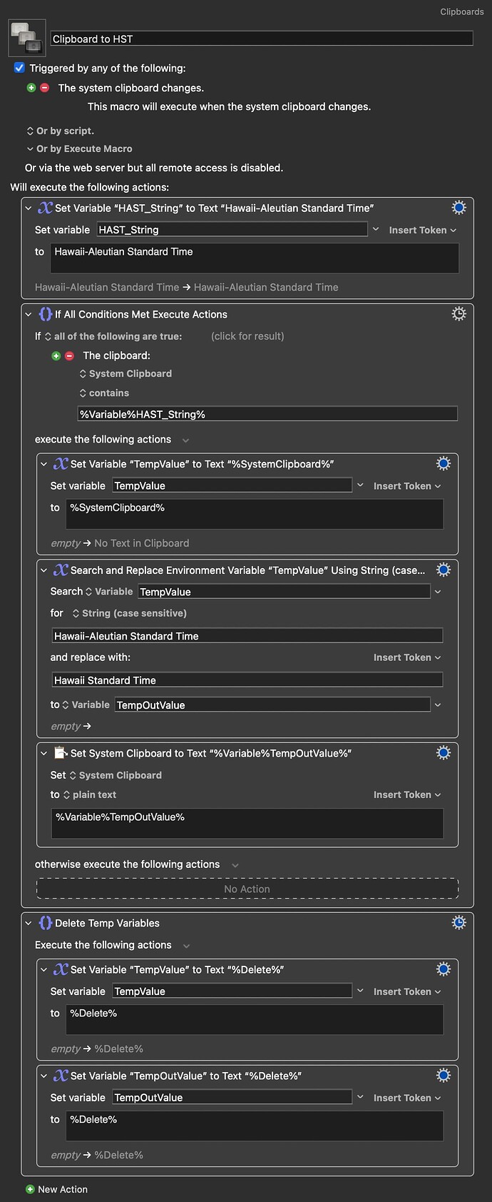492x1202 pixels.
Task: Add a condition with green plus button
Action: click(x=56, y=355)
